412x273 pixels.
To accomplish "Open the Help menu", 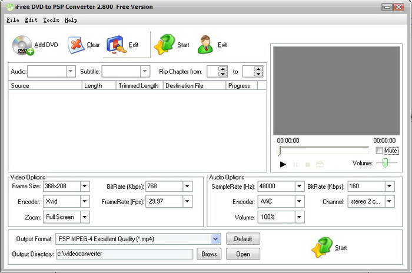I will [x=71, y=20].
